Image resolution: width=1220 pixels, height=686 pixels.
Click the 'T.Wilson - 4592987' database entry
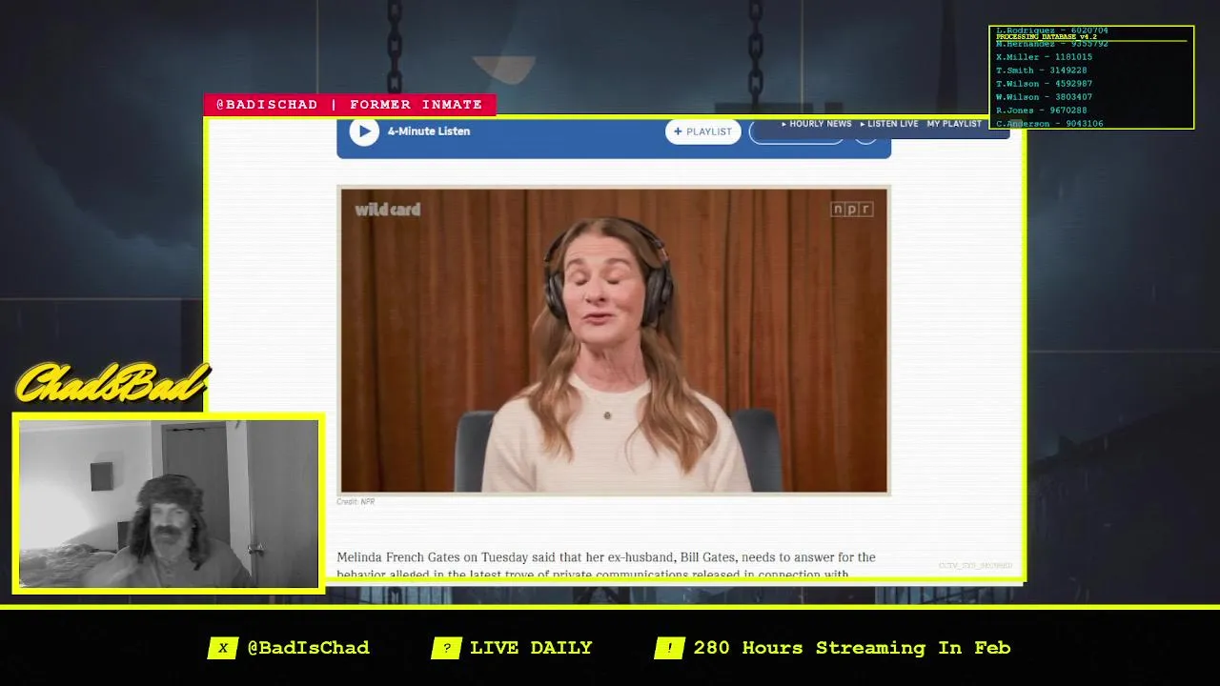click(1044, 84)
